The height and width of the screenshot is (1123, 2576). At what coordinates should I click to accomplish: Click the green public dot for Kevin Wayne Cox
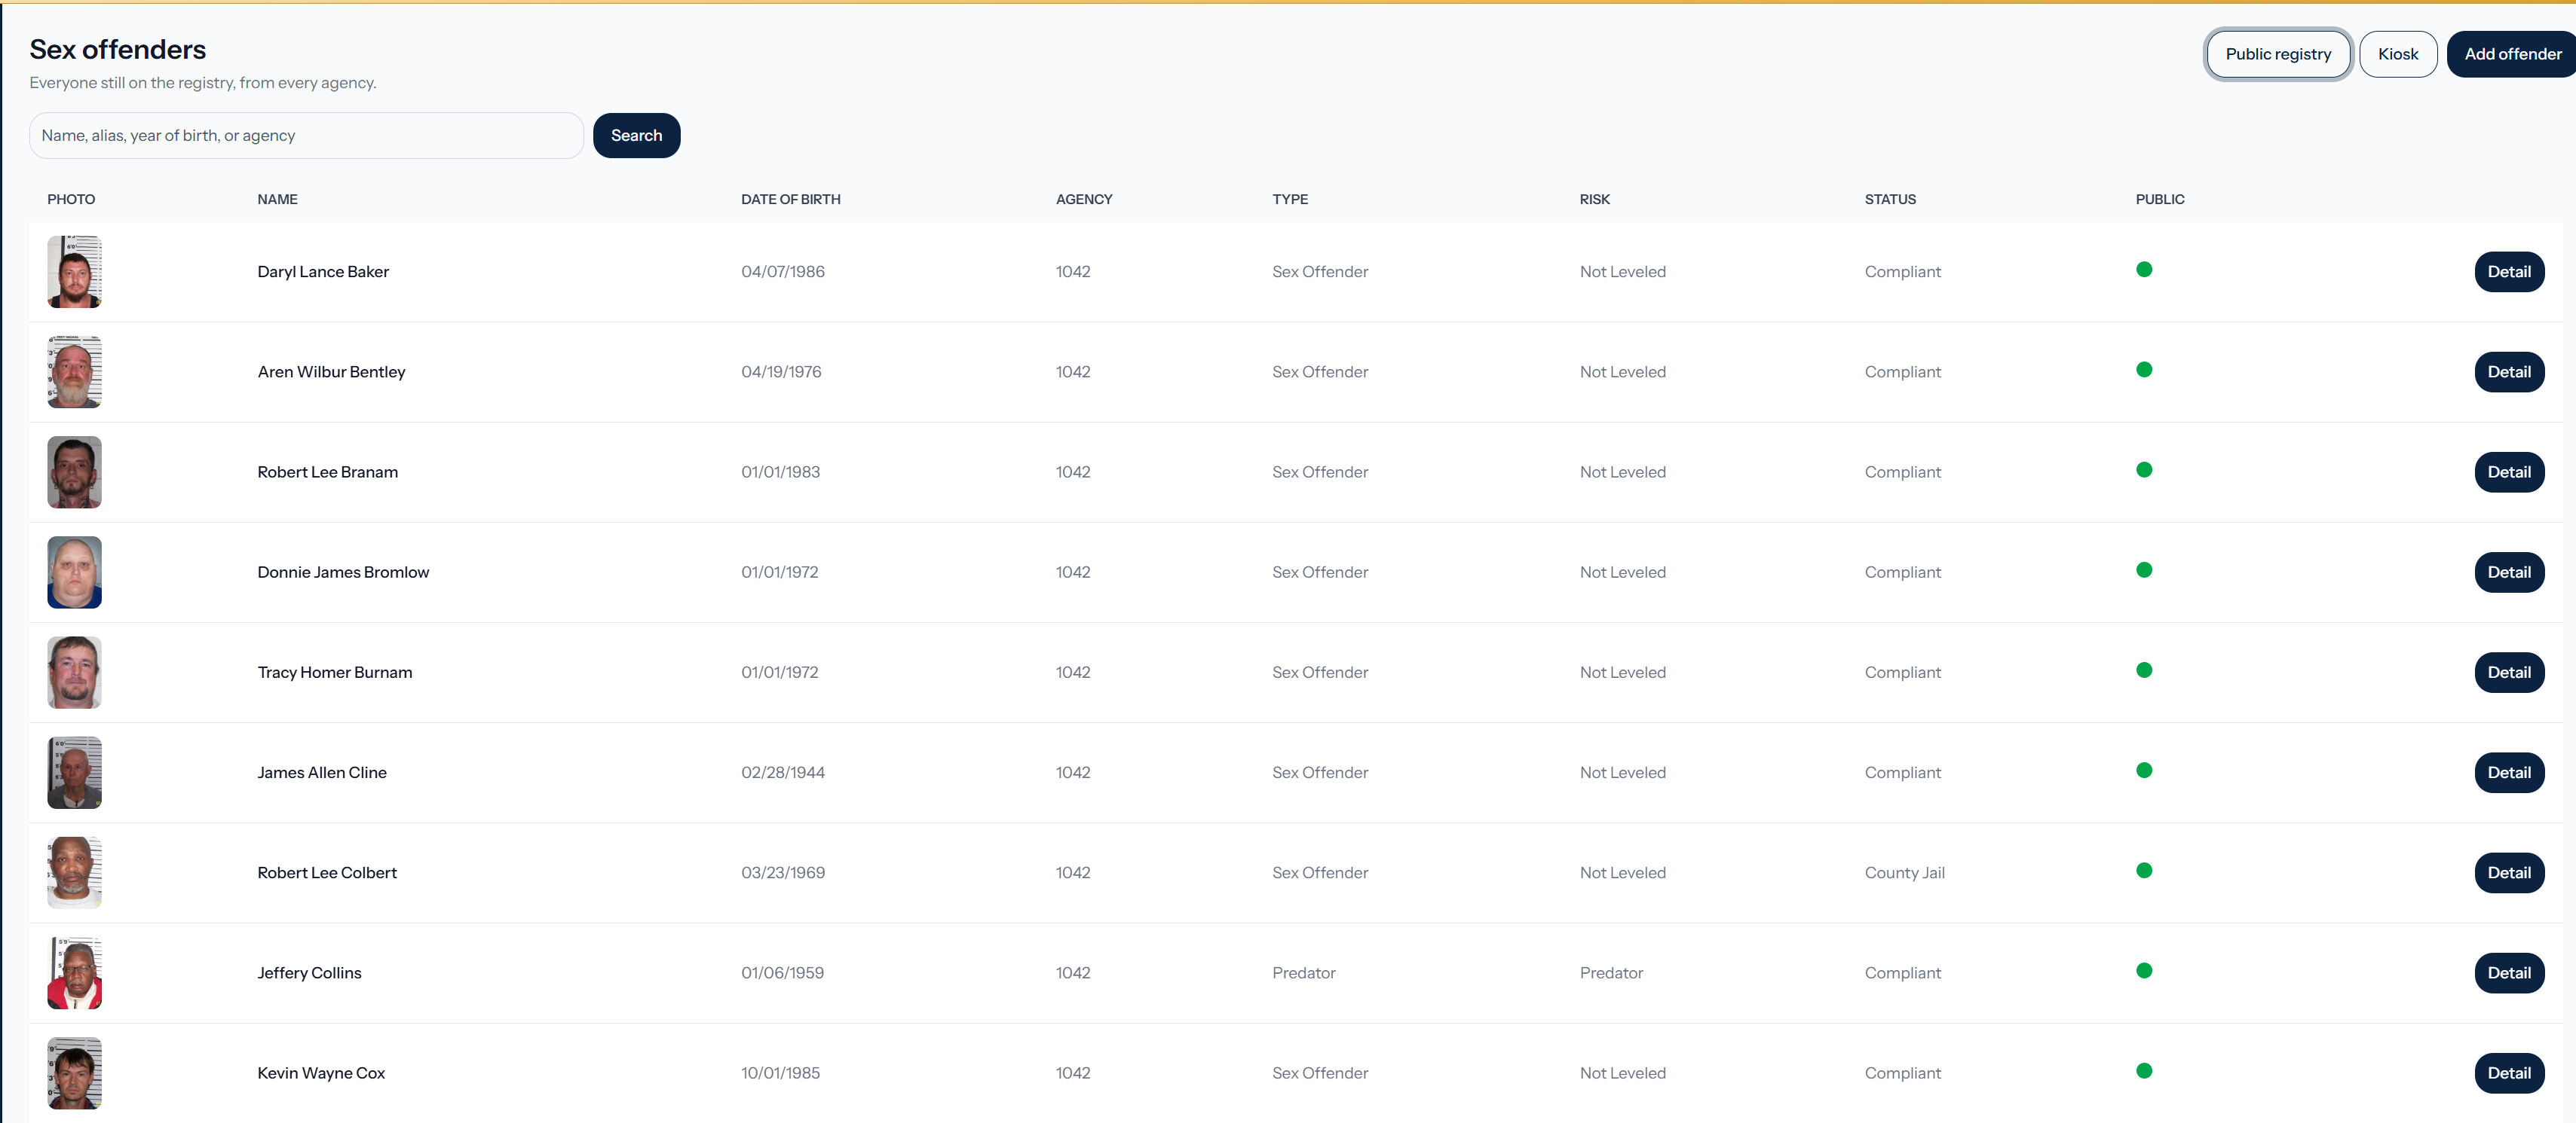pyautogui.click(x=2143, y=1070)
